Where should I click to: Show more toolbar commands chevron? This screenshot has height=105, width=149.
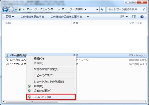[88, 17]
